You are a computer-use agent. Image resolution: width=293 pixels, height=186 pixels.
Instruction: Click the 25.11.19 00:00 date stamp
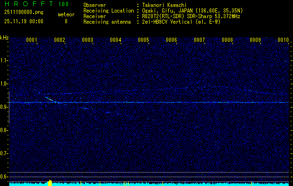click(23, 21)
